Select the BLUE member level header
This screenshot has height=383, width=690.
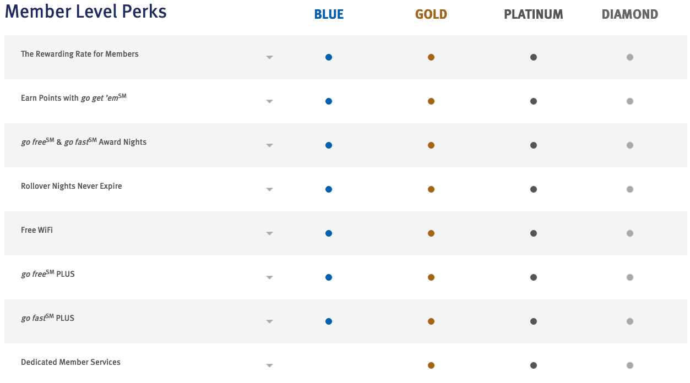pyautogui.click(x=329, y=14)
